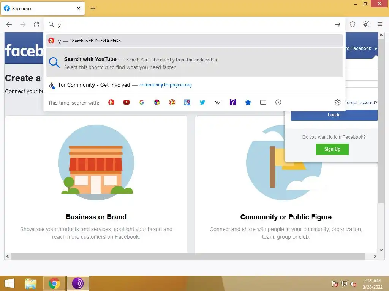Open a new tab with plus button
The height and width of the screenshot is (291, 389).
(x=93, y=9)
